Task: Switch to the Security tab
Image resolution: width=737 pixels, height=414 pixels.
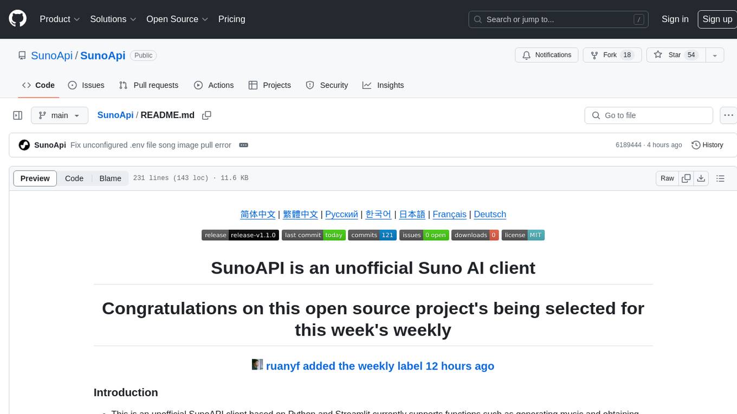Action: [x=327, y=85]
